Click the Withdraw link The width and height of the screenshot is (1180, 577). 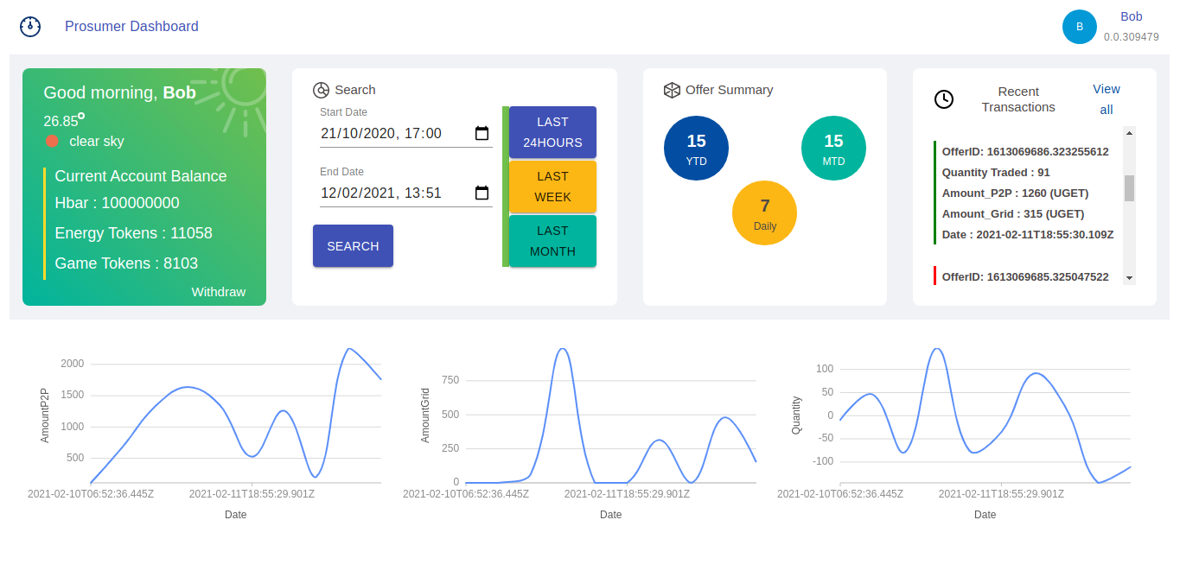pyautogui.click(x=219, y=292)
